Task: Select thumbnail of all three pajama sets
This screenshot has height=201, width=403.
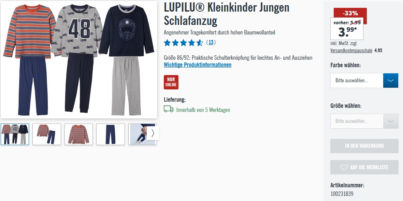Action: click(15, 134)
